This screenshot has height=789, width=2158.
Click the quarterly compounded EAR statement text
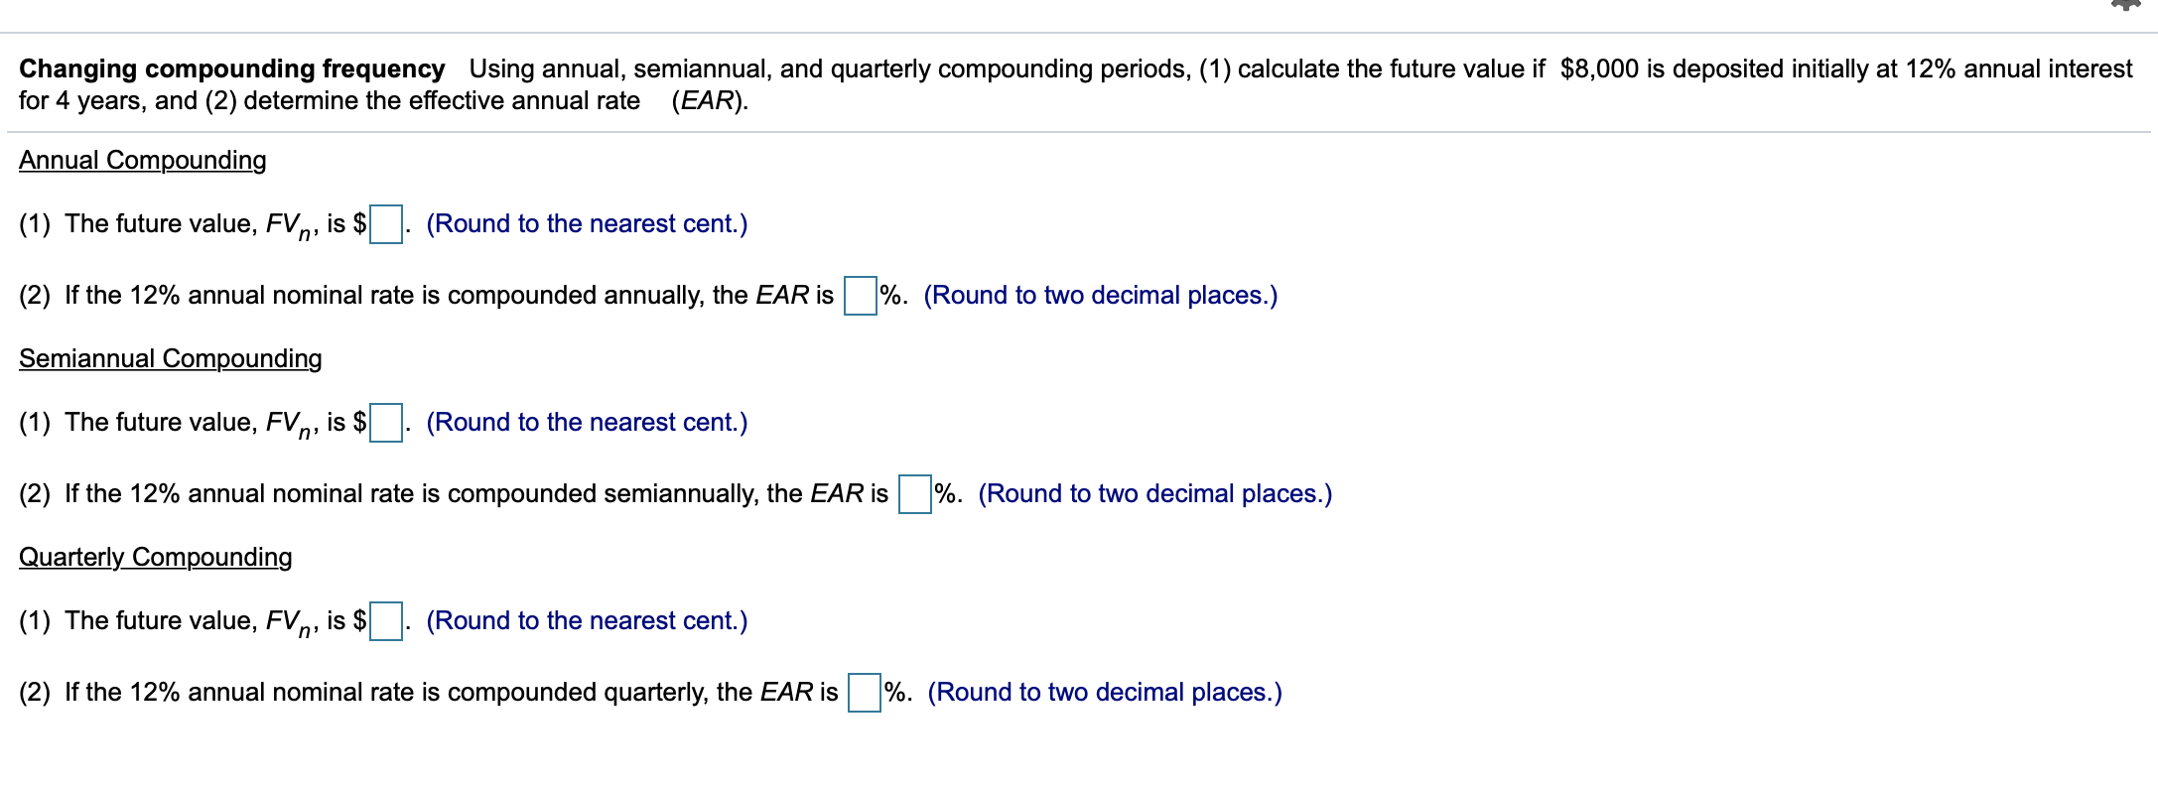(x=427, y=692)
